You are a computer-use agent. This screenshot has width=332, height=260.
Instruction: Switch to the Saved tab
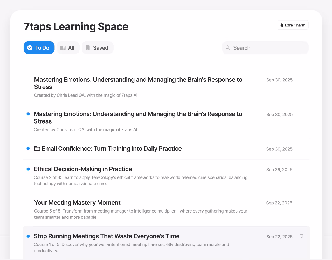[98, 48]
